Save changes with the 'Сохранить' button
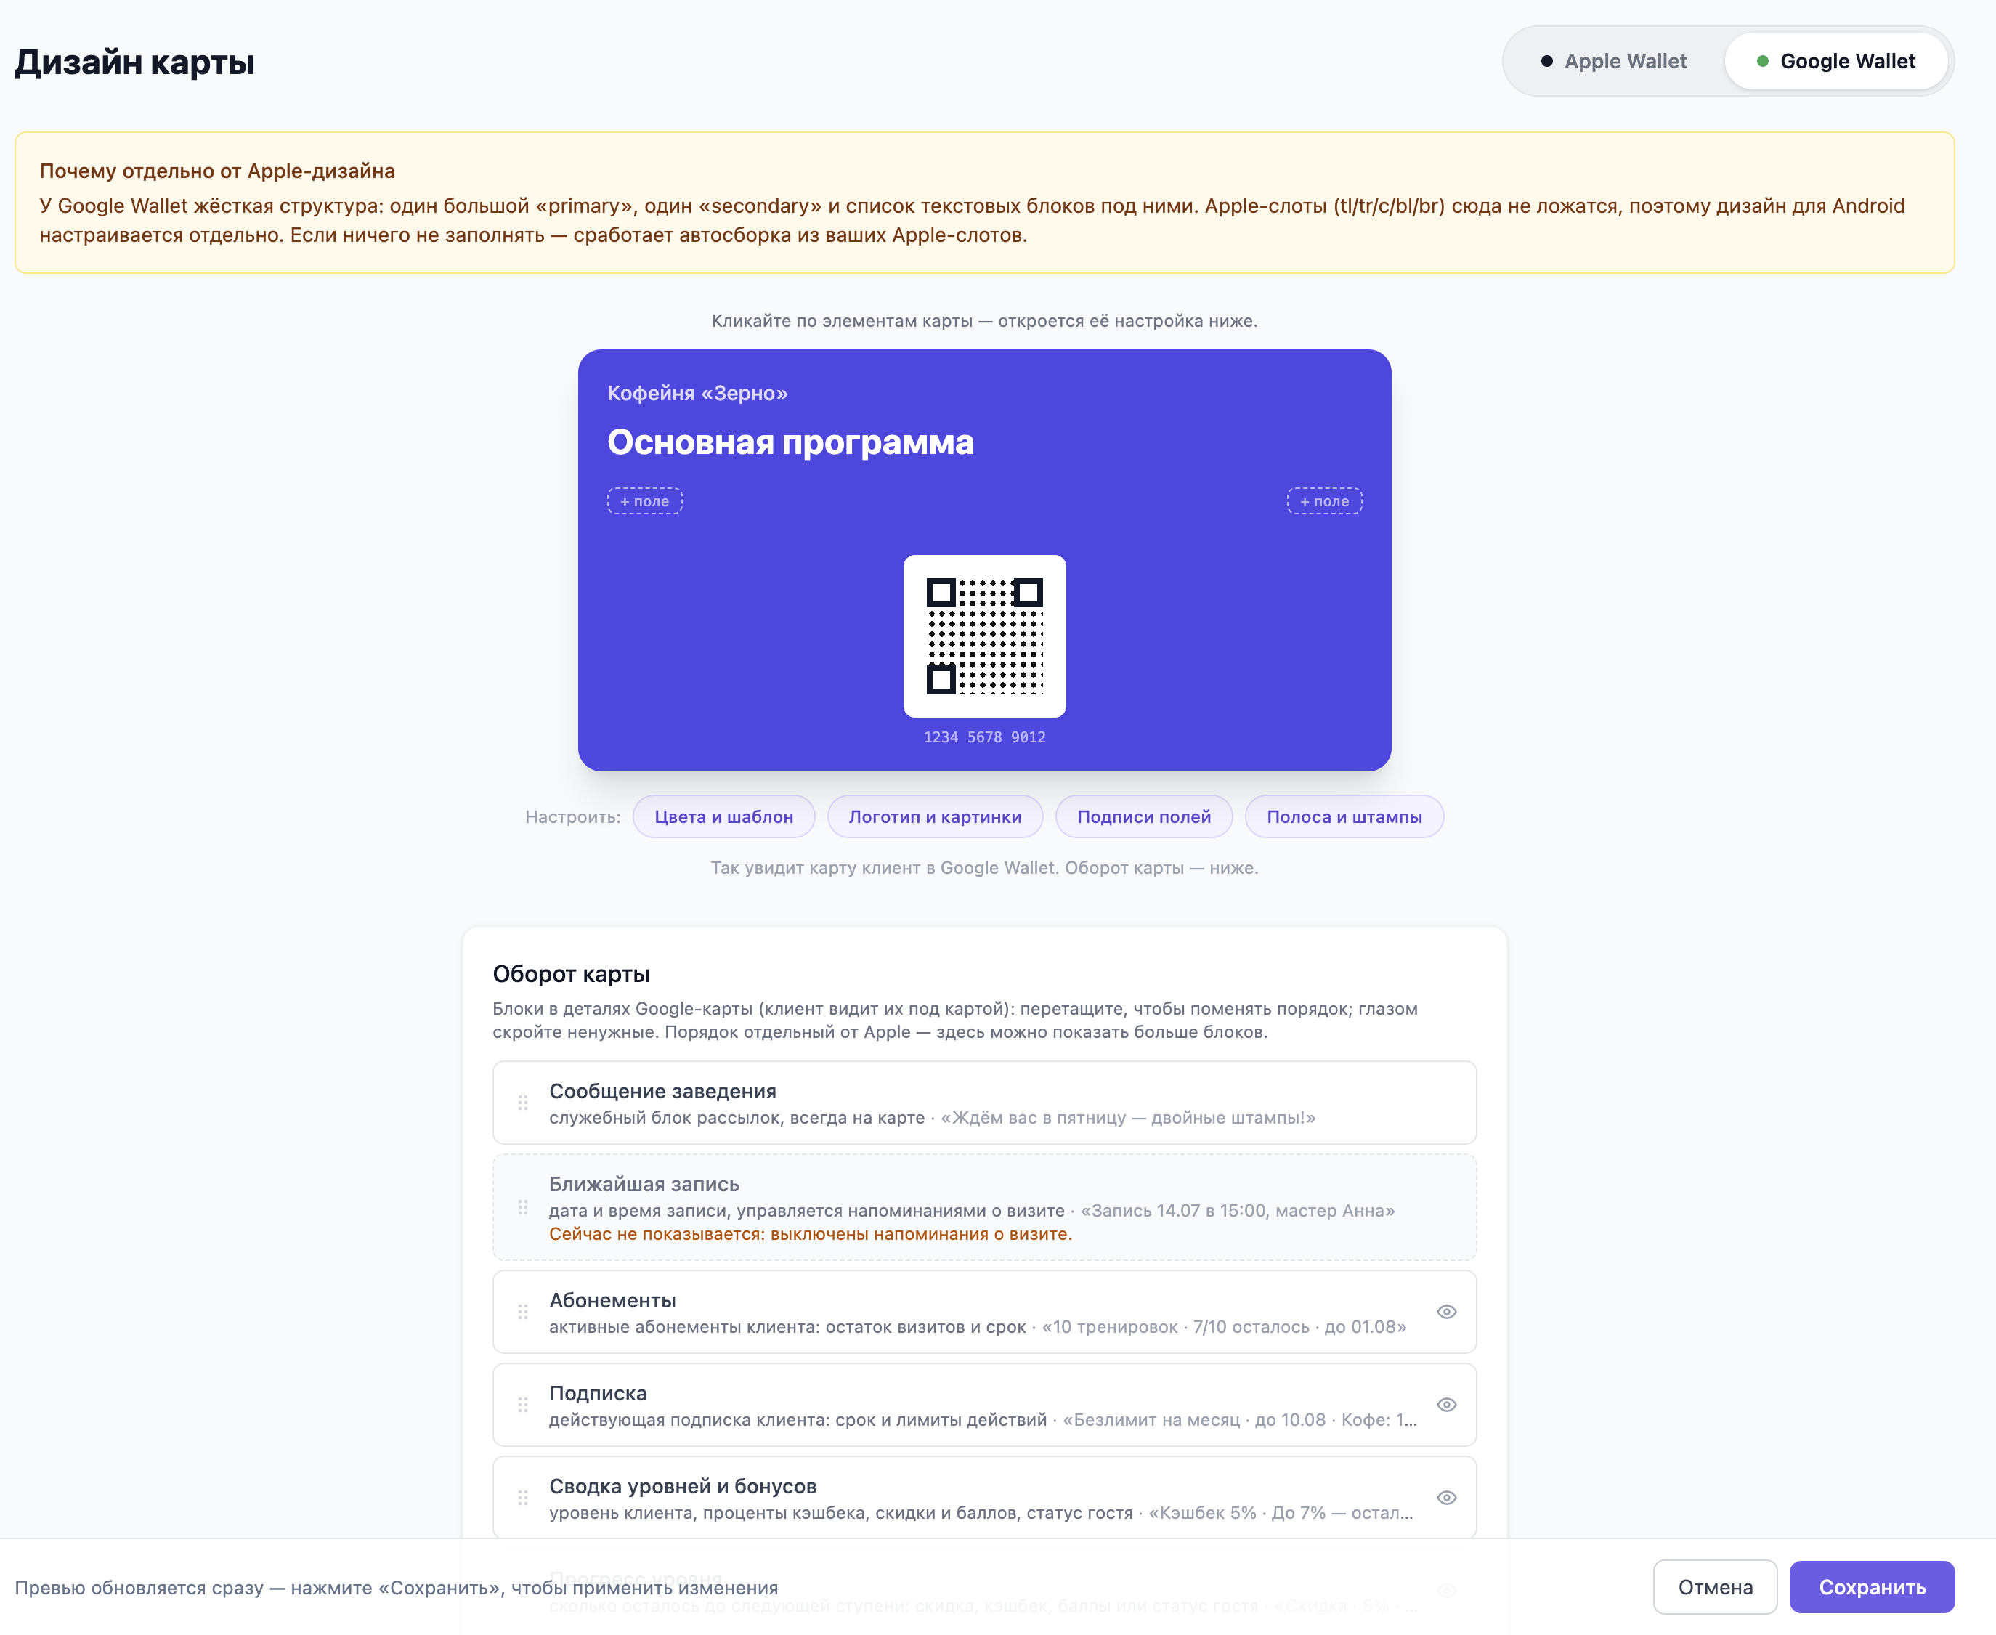 coord(1872,1587)
